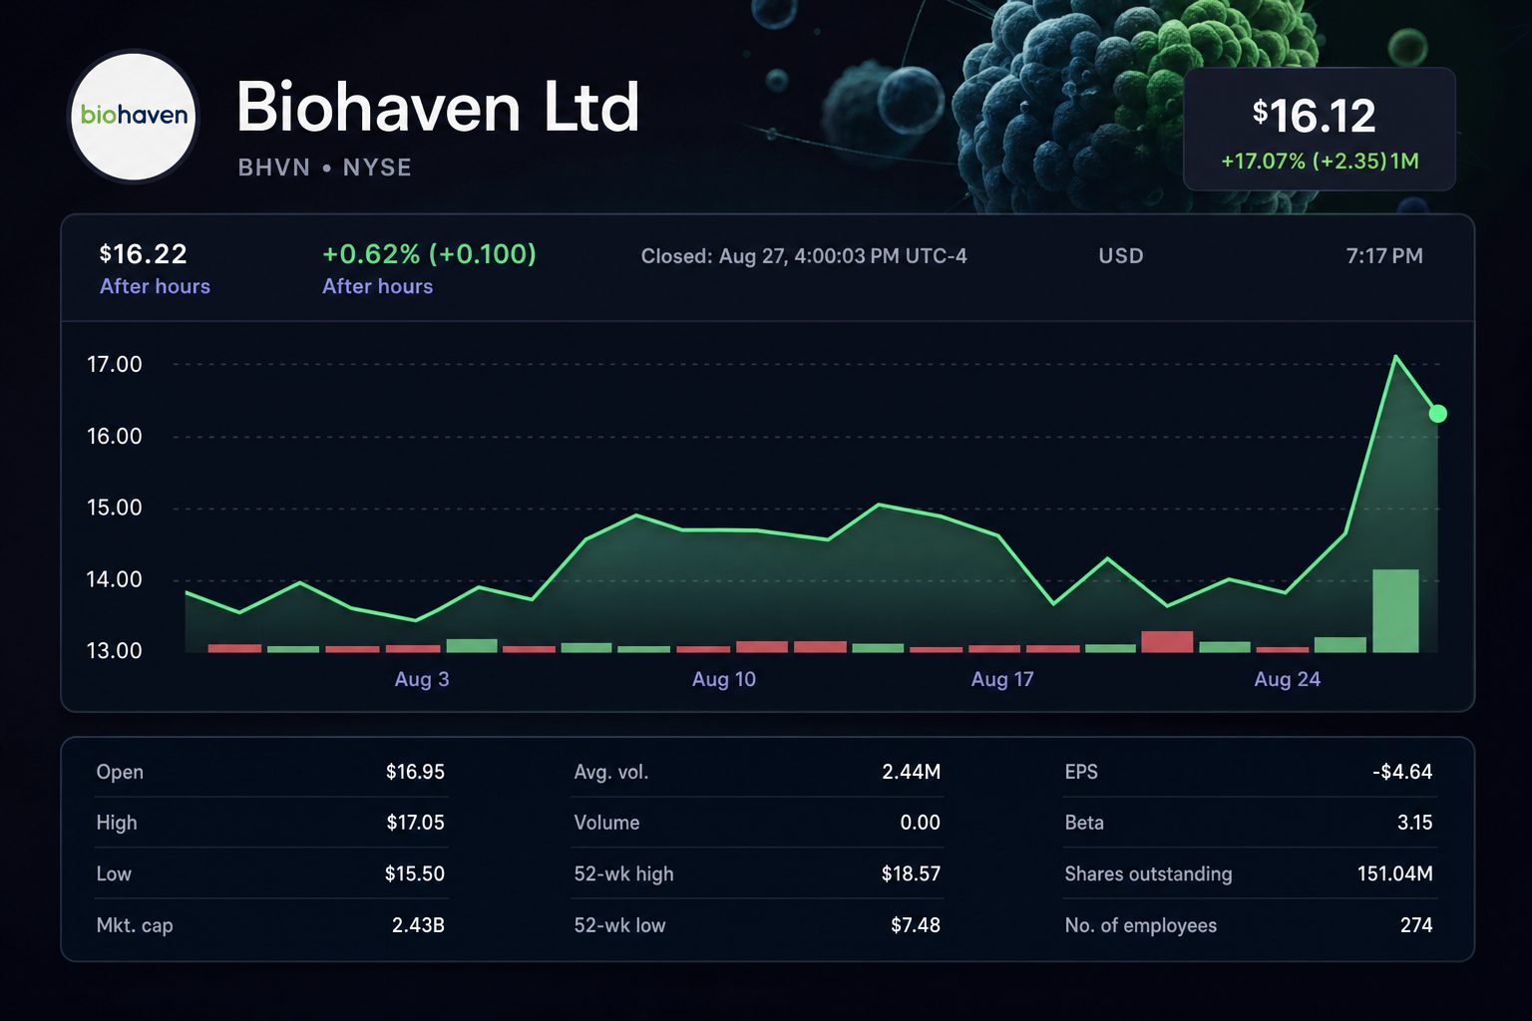Click the No. of employees value 274
Image resolution: width=1532 pixels, height=1021 pixels.
click(1416, 925)
